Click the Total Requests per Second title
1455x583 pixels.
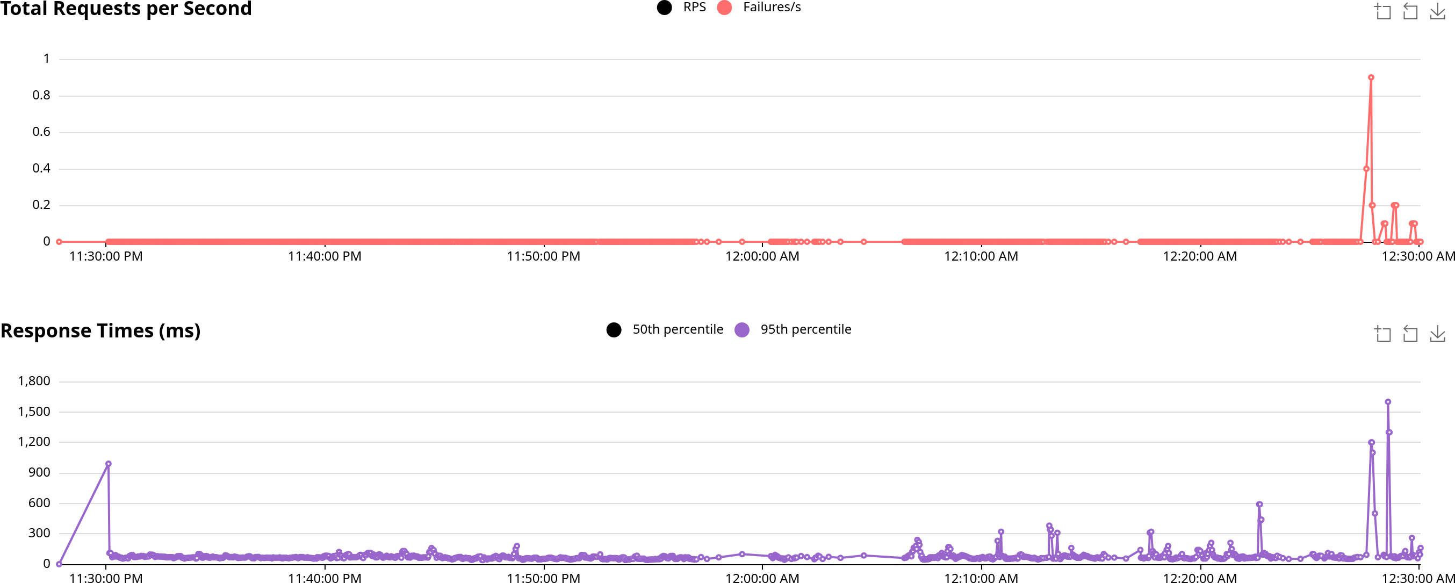tap(126, 9)
